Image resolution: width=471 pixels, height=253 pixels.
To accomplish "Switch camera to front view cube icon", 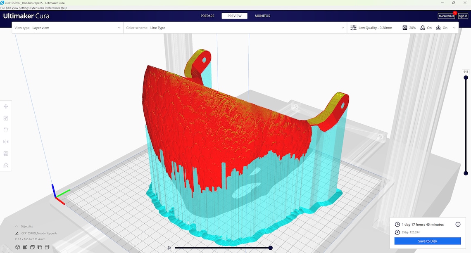I will [x=25, y=247].
